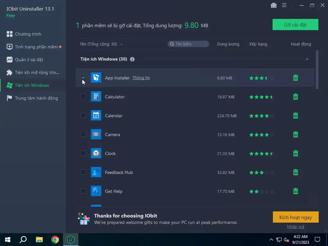
Task: Open Windows Start menu
Action: 8,240
